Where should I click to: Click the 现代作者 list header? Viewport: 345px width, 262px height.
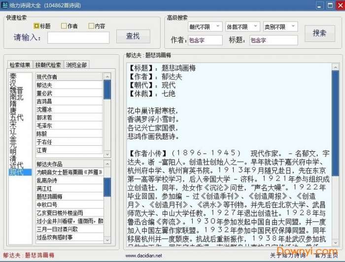(x=69, y=77)
